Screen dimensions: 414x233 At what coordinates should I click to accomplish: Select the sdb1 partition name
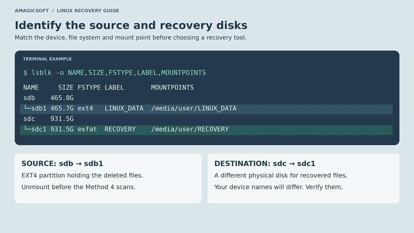(39, 109)
